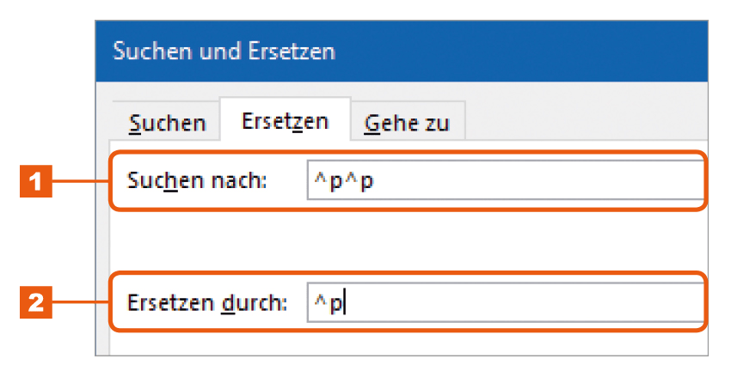The height and width of the screenshot is (377, 731).
Task: Place cursor in the ^p replacement text
Action: tap(329, 303)
